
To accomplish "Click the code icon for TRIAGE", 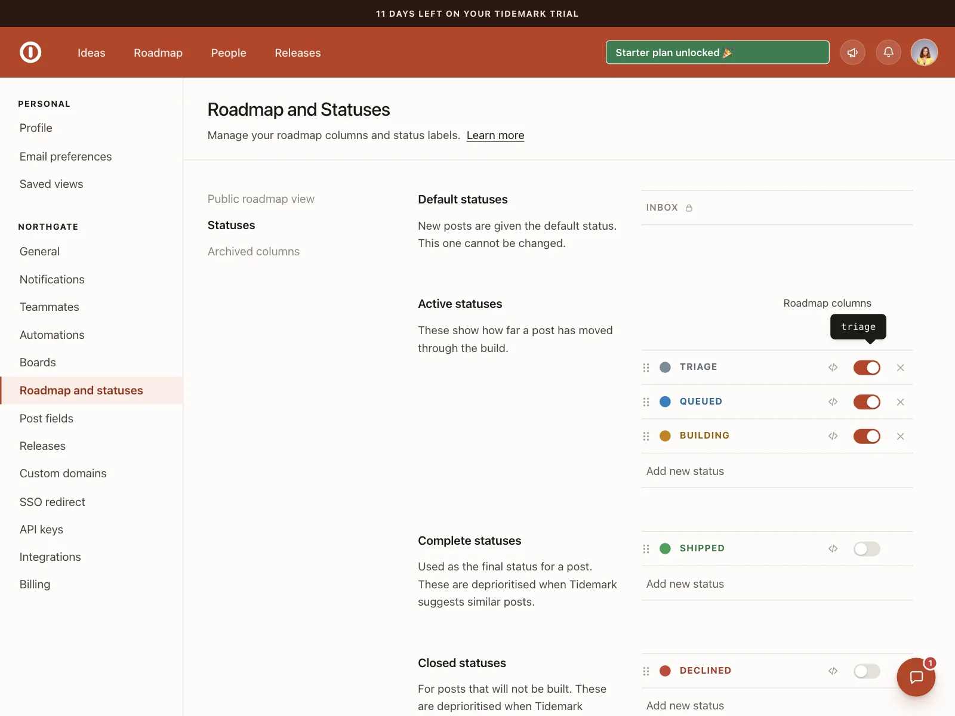I will [x=833, y=368].
